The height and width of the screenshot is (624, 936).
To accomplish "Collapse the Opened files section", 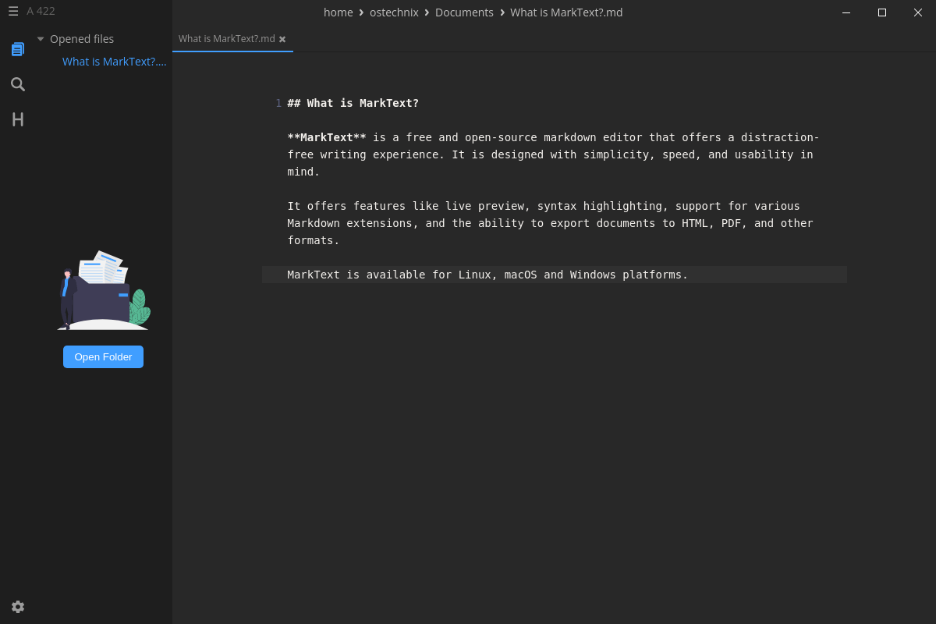I will 41,39.
